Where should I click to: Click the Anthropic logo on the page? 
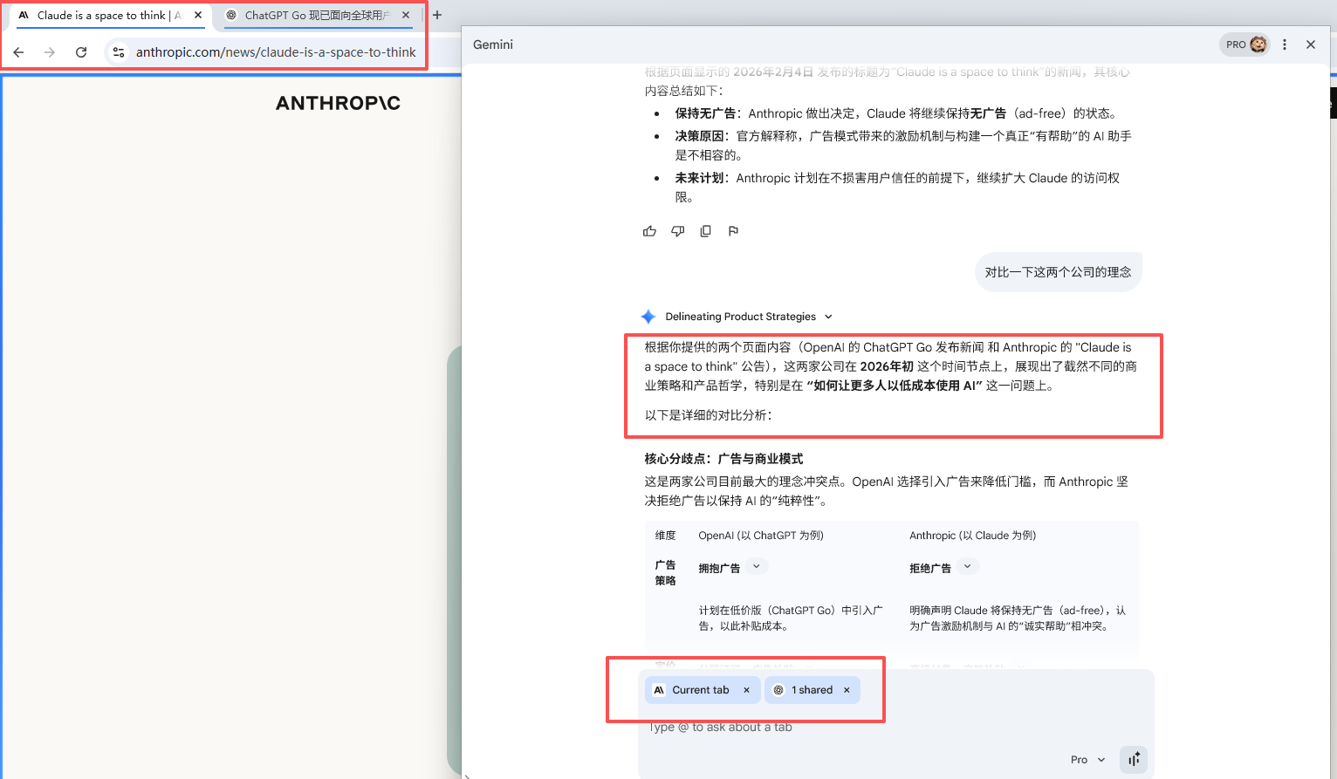pos(339,103)
